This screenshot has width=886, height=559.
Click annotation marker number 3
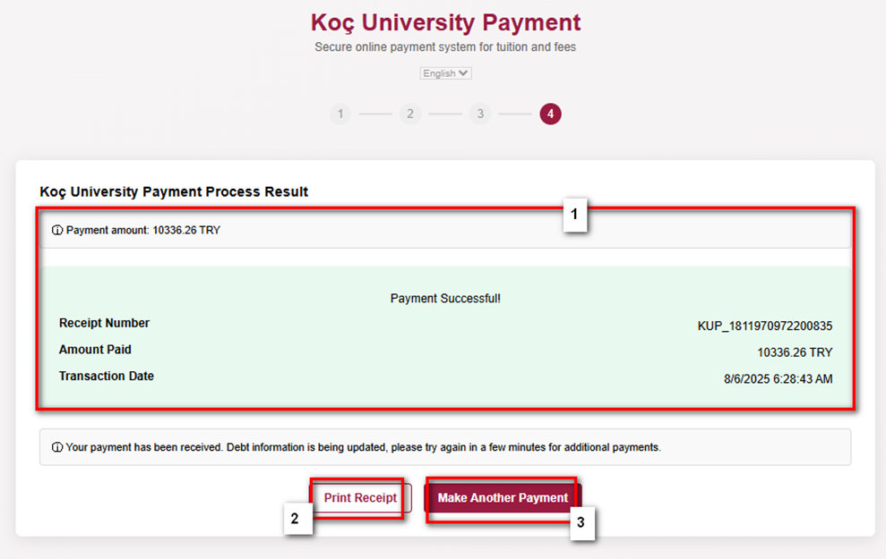pos(581,524)
